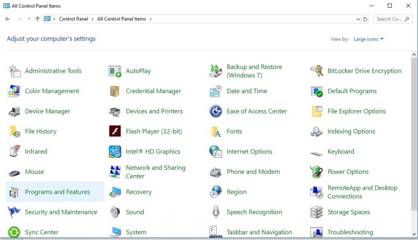Click the Recovery icon
Screen dimensions: 418x240
115,192
